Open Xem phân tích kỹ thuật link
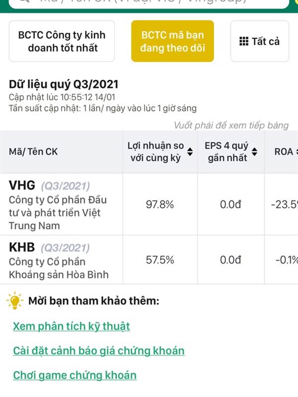 click(71, 326)
